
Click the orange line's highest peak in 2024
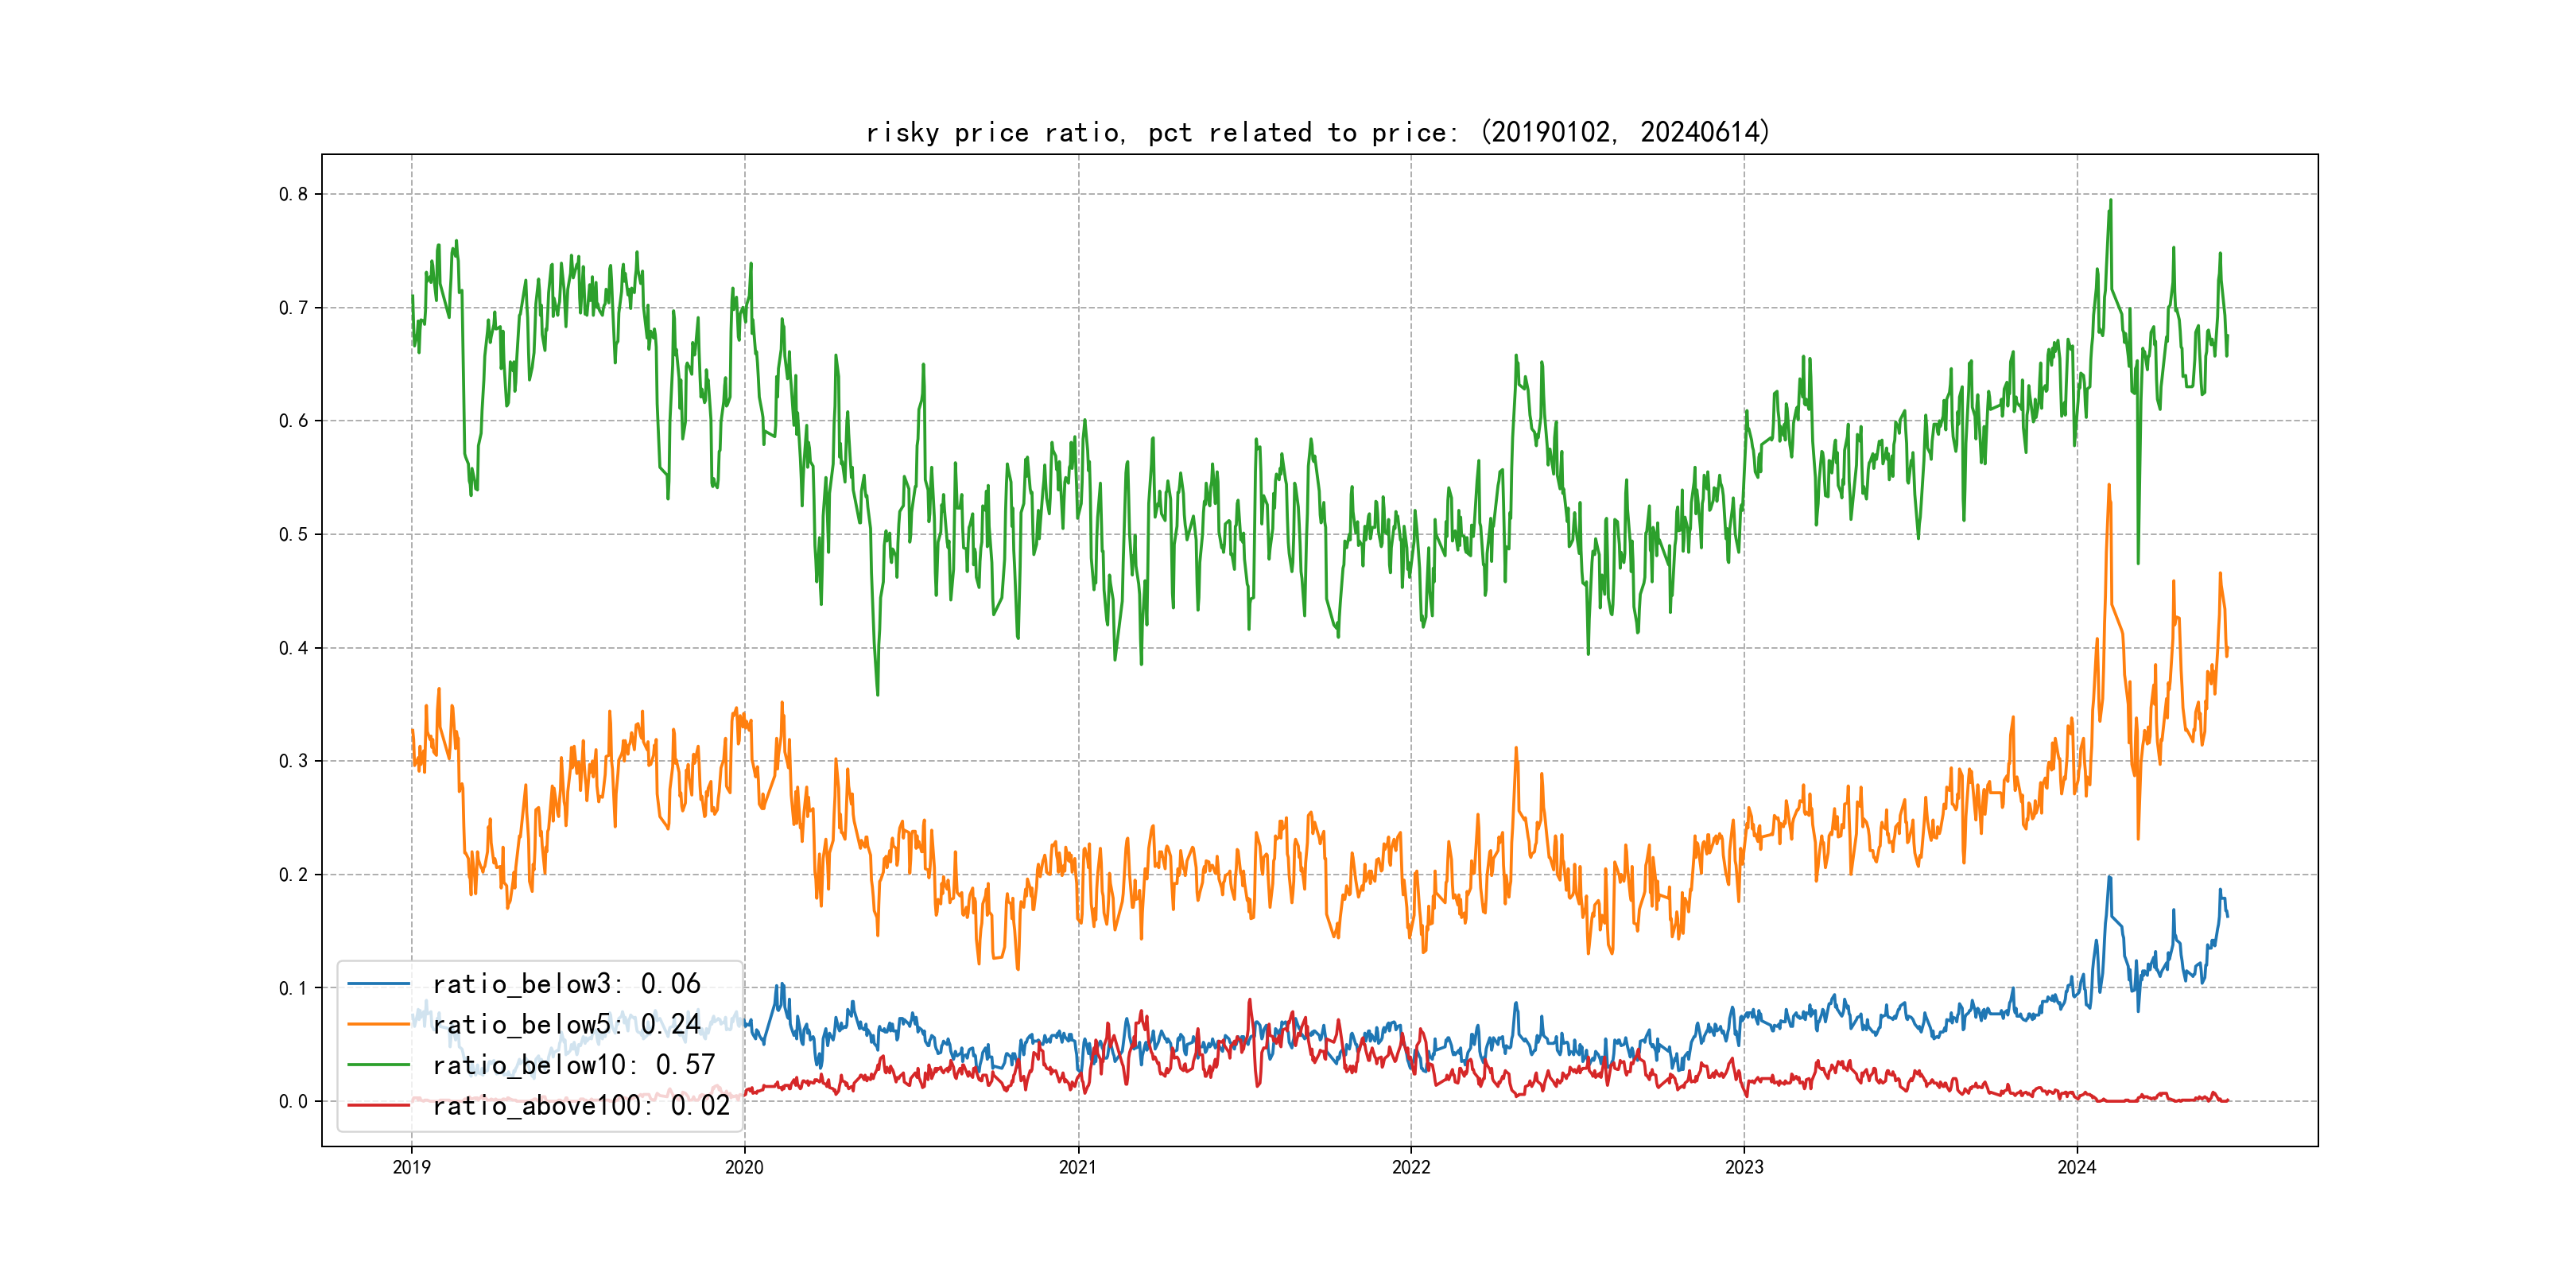pyautogui.click(x=2109, y=486)
